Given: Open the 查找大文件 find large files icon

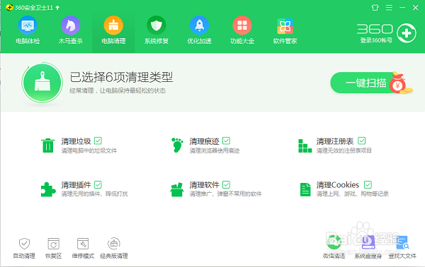Looking at the screenshot, I should pyautogui.click(x=402, y=242).
